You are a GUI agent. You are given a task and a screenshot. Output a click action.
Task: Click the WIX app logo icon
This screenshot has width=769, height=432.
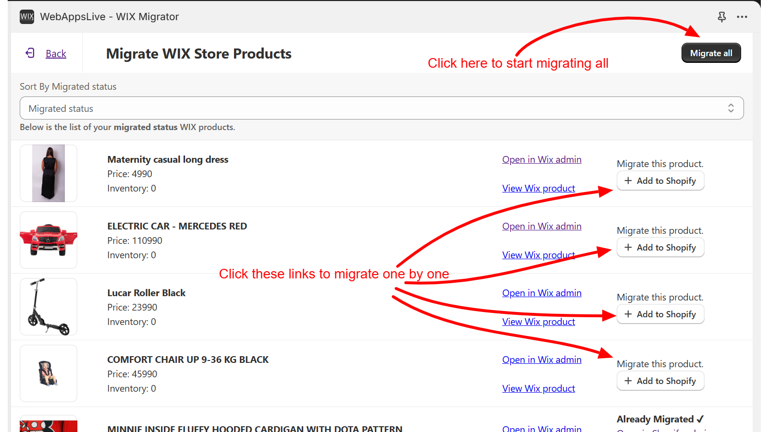[27, 17]
